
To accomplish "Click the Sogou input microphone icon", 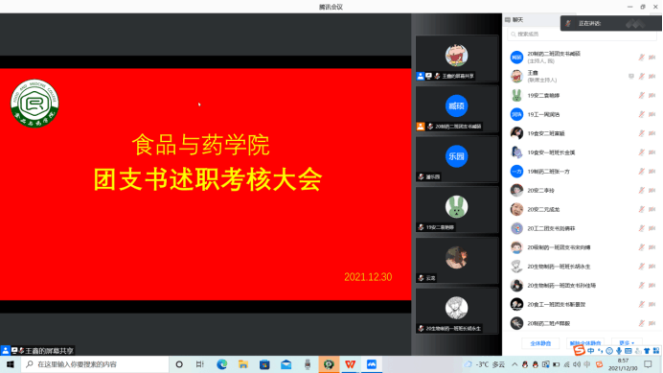I will 619,351.
